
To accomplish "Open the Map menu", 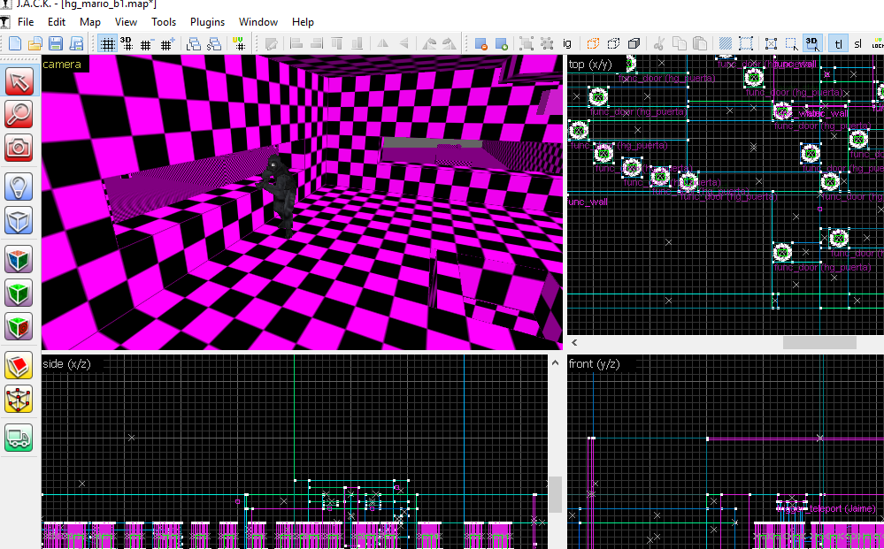I will [90, 22].
